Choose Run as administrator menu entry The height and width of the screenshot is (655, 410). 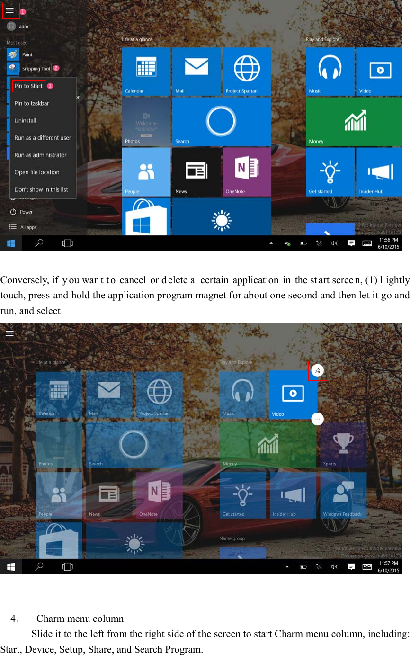[x=43, y=154]
